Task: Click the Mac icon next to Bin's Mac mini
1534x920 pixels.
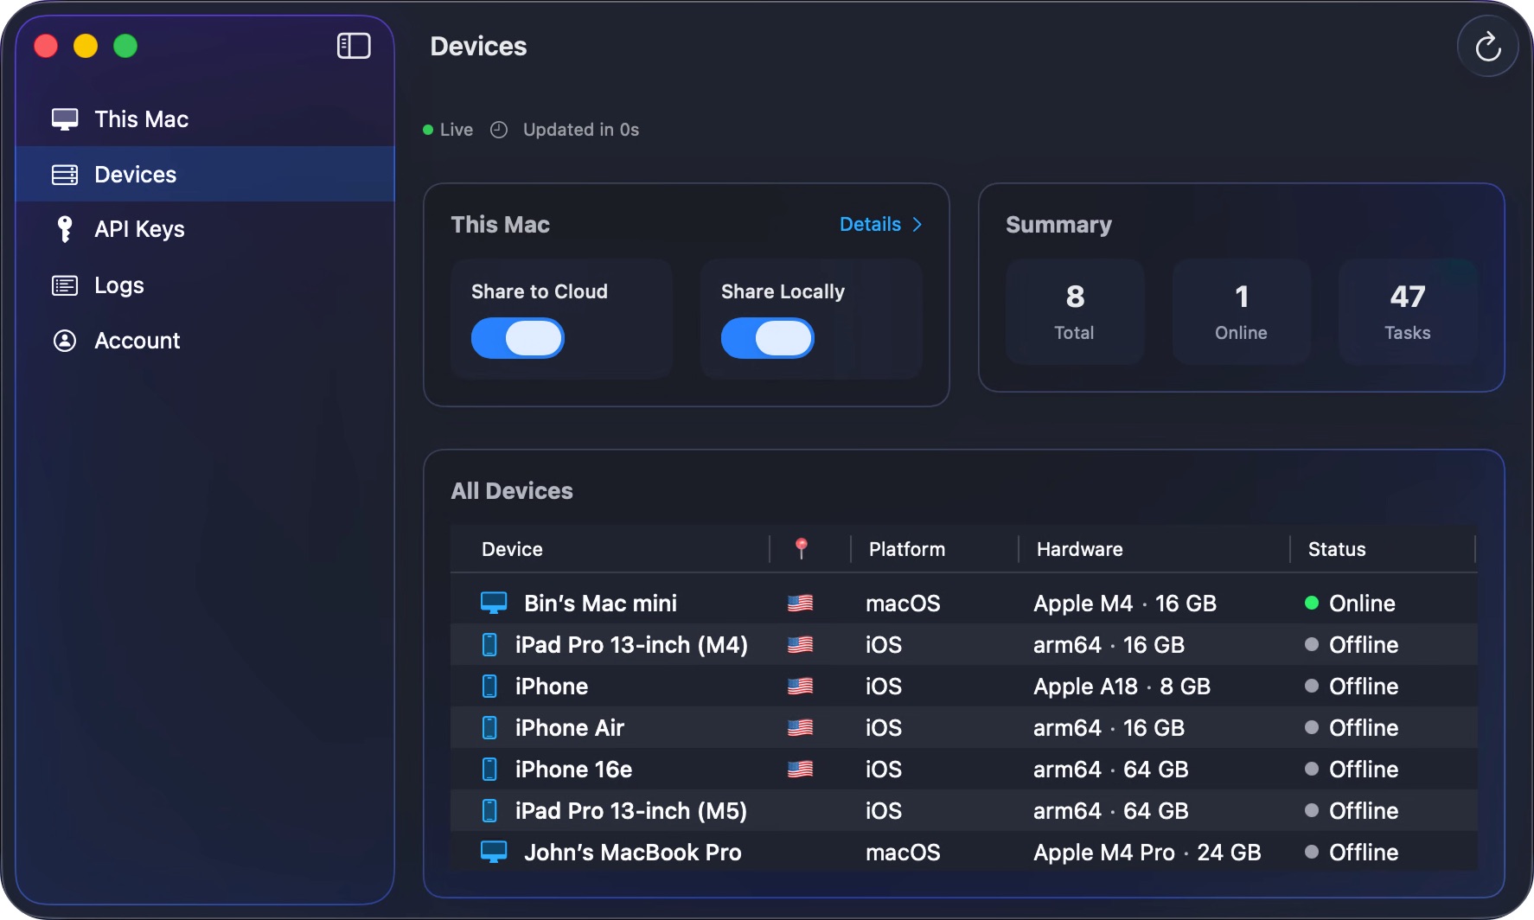Action: click(493, 603)
